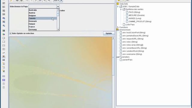
Task: Click the yellow Data Sets database icon
Action: click(118, 4)
